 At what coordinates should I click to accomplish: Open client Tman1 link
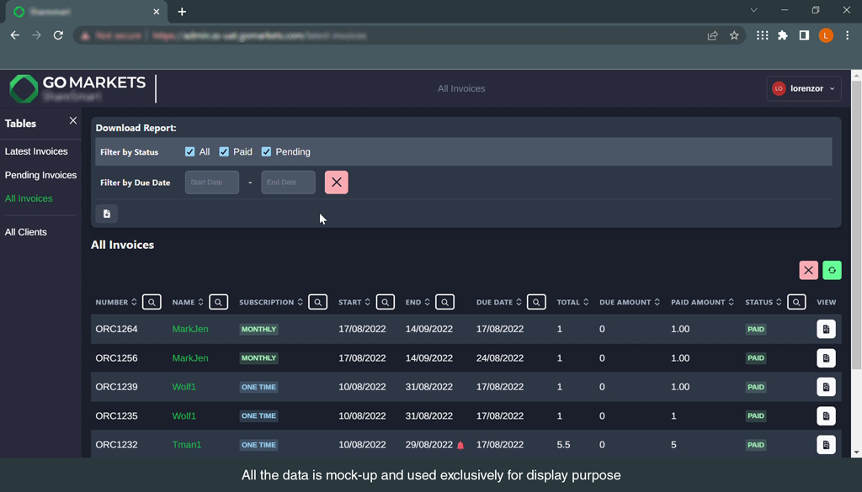(x=187, y=444)
